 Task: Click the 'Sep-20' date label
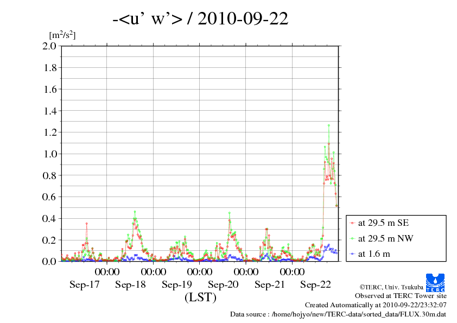click(223, 284)
